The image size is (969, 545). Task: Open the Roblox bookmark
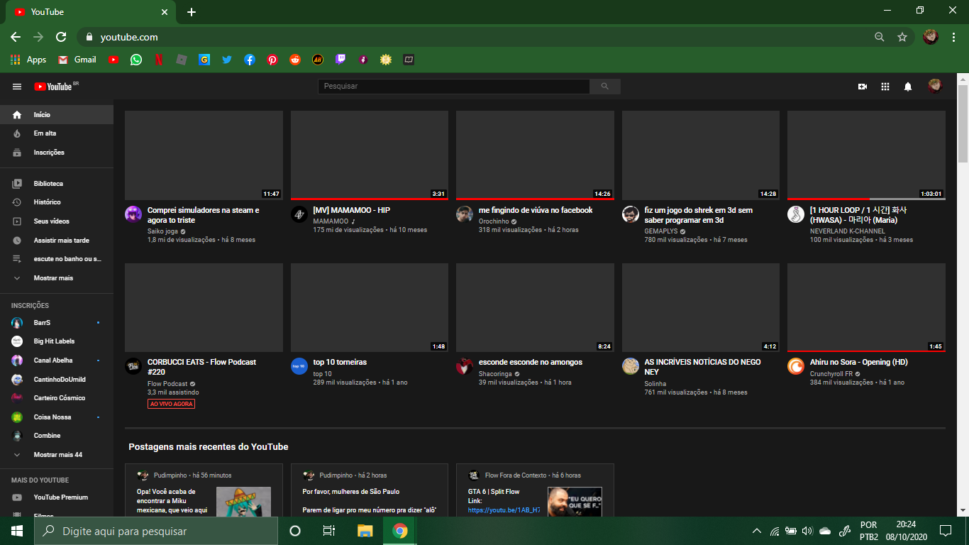pyautogui.click(x=182, y=60)
